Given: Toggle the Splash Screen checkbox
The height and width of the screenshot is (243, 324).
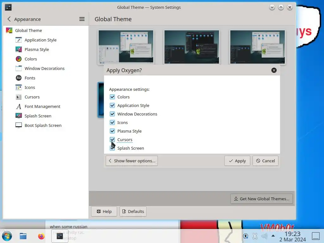Looking at the screenshot, I should click(112, 148).
